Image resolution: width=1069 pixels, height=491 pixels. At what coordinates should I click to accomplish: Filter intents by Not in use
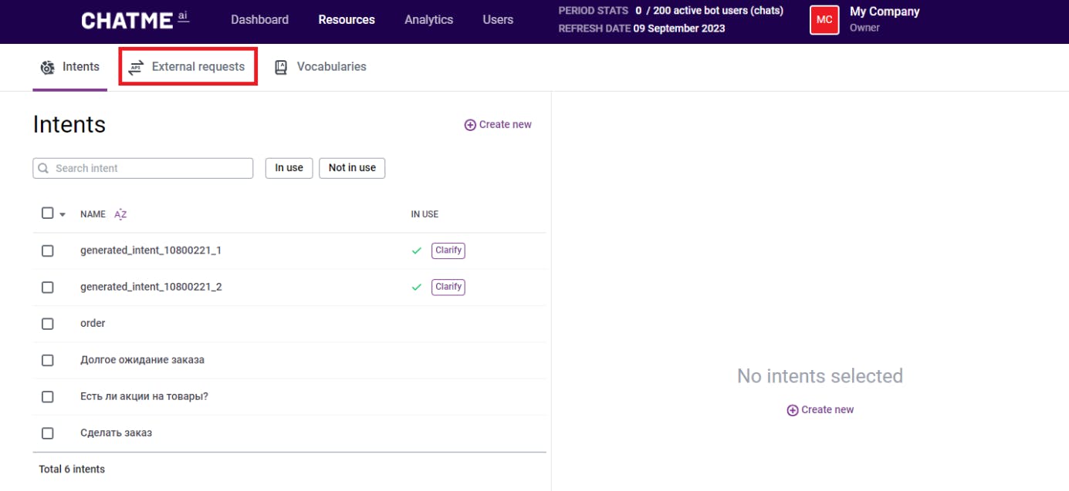(x=352, y=168)
